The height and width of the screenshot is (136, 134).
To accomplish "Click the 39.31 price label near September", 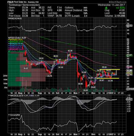I will 41,58.
